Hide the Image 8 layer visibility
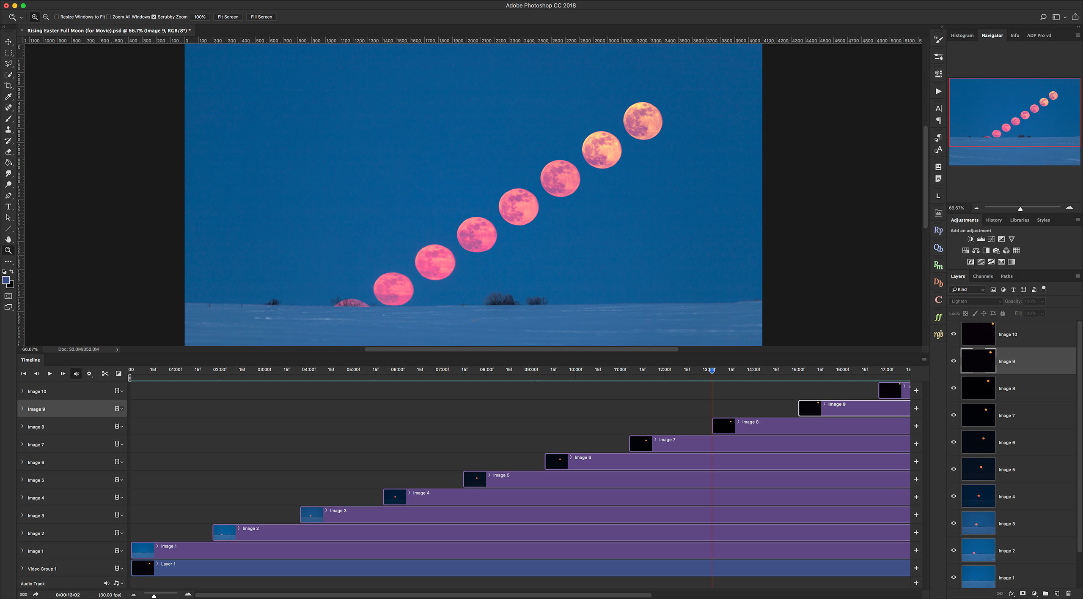Screen dimensions: 1083x599 click(x=954, y=388)
